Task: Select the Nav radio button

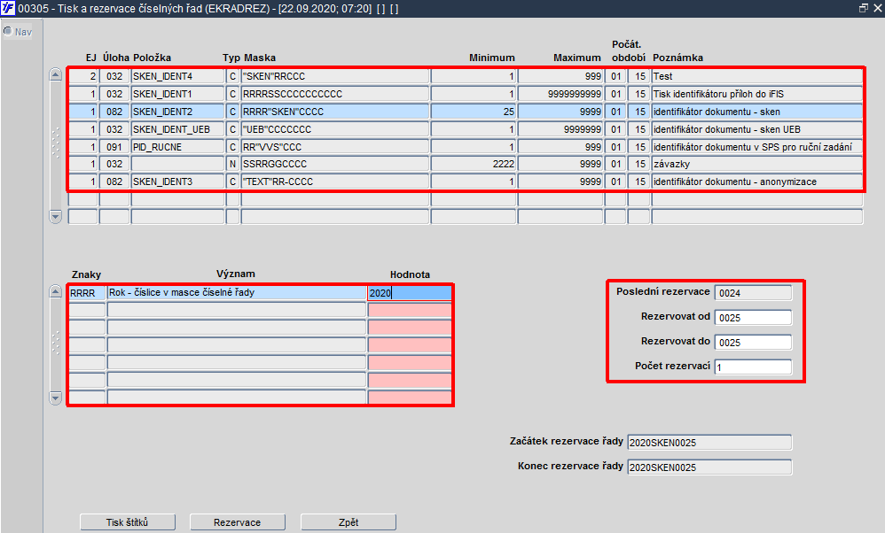Action: tap(8, 32)
